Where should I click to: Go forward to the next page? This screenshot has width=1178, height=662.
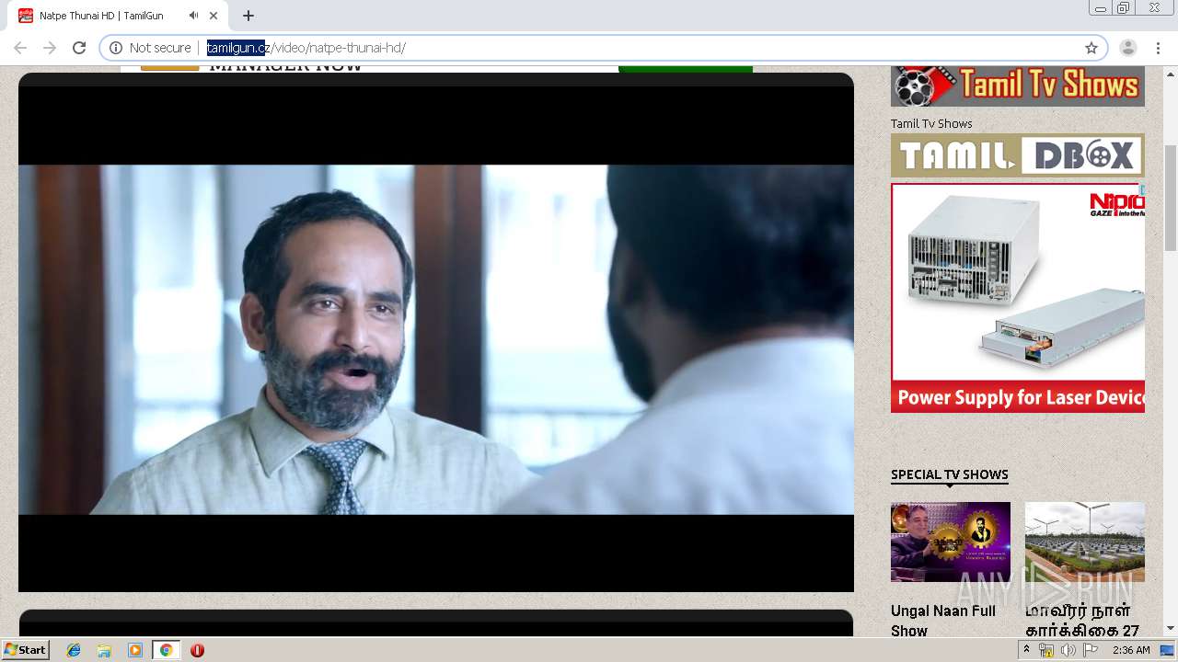pos(50,48)
